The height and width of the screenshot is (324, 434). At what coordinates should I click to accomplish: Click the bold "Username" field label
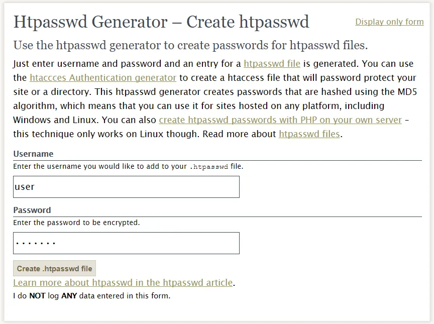[x=33, y=154]
